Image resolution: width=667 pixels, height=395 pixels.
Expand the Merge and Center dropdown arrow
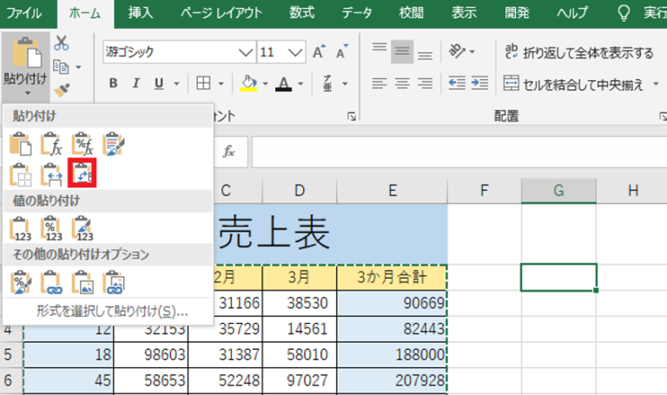656,83
